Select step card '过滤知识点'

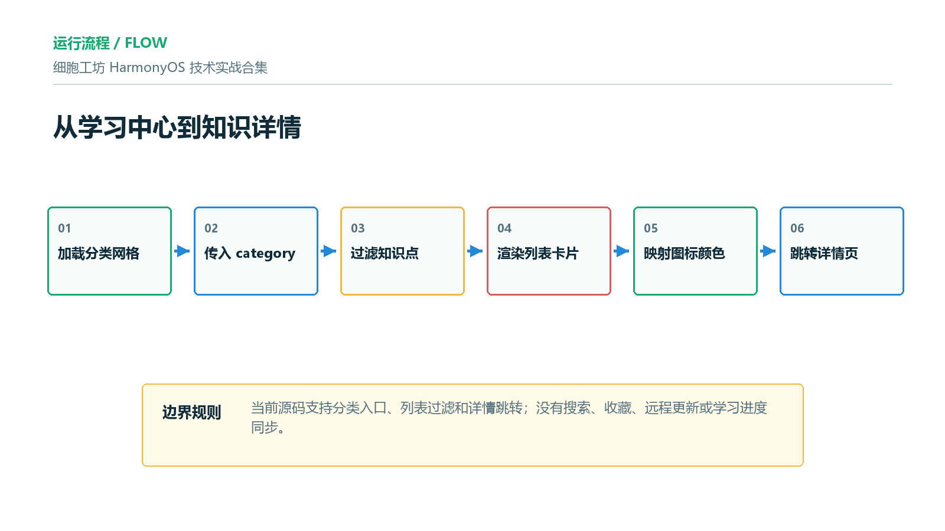(x=403, y=251)
